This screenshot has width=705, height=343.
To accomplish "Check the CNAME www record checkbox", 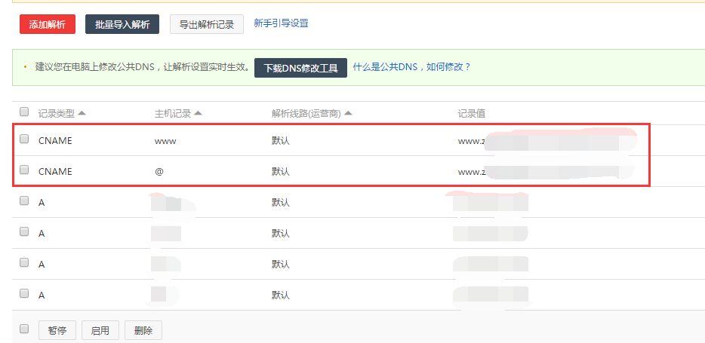I will pos(24,139).
